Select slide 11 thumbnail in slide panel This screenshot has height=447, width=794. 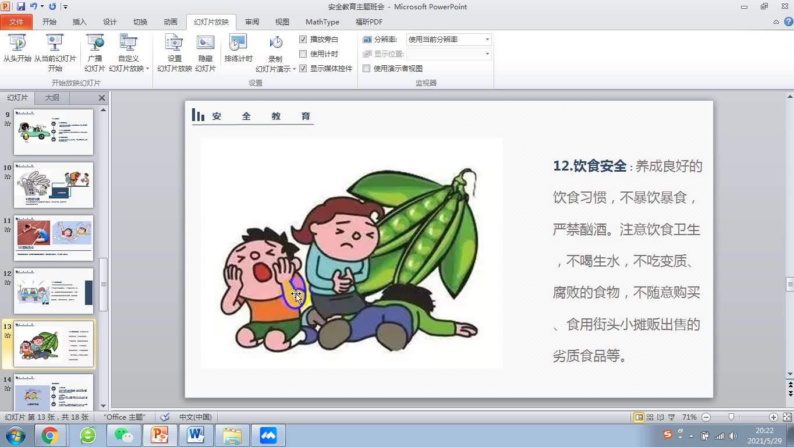[x=54, y=238]
